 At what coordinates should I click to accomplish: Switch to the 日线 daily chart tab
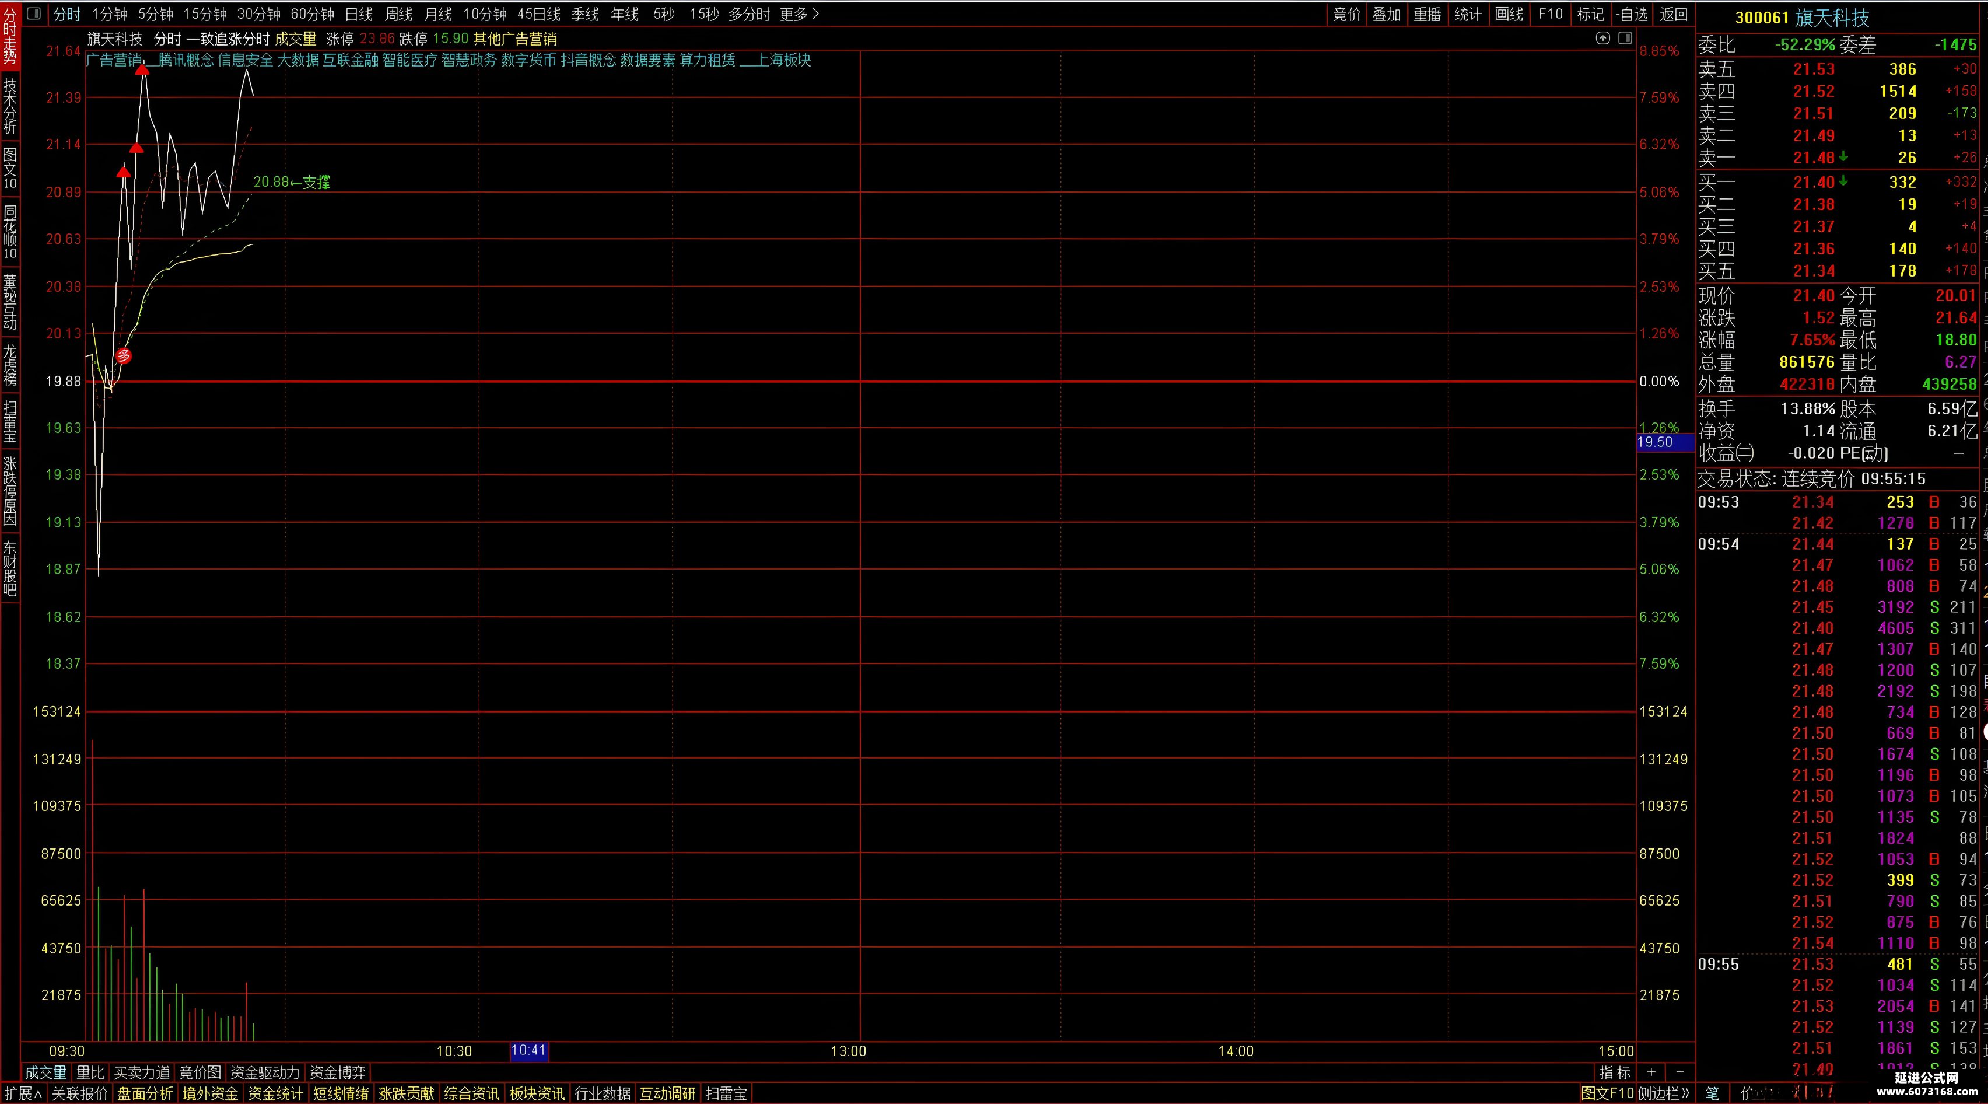coord(359,14)
